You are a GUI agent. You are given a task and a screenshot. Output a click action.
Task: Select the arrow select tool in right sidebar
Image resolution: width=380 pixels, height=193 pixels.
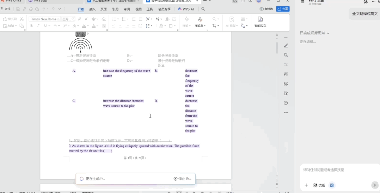286,55
